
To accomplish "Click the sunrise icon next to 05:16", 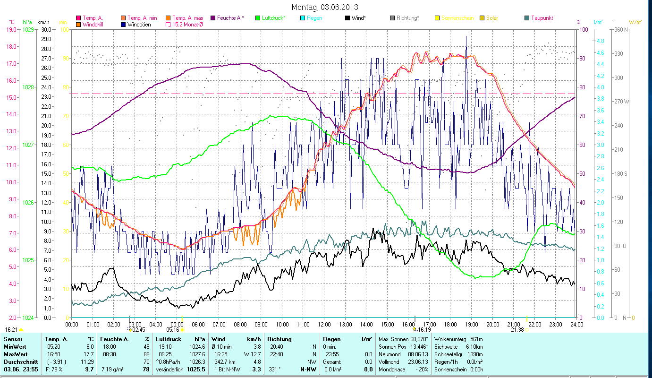I will (183, 330).
